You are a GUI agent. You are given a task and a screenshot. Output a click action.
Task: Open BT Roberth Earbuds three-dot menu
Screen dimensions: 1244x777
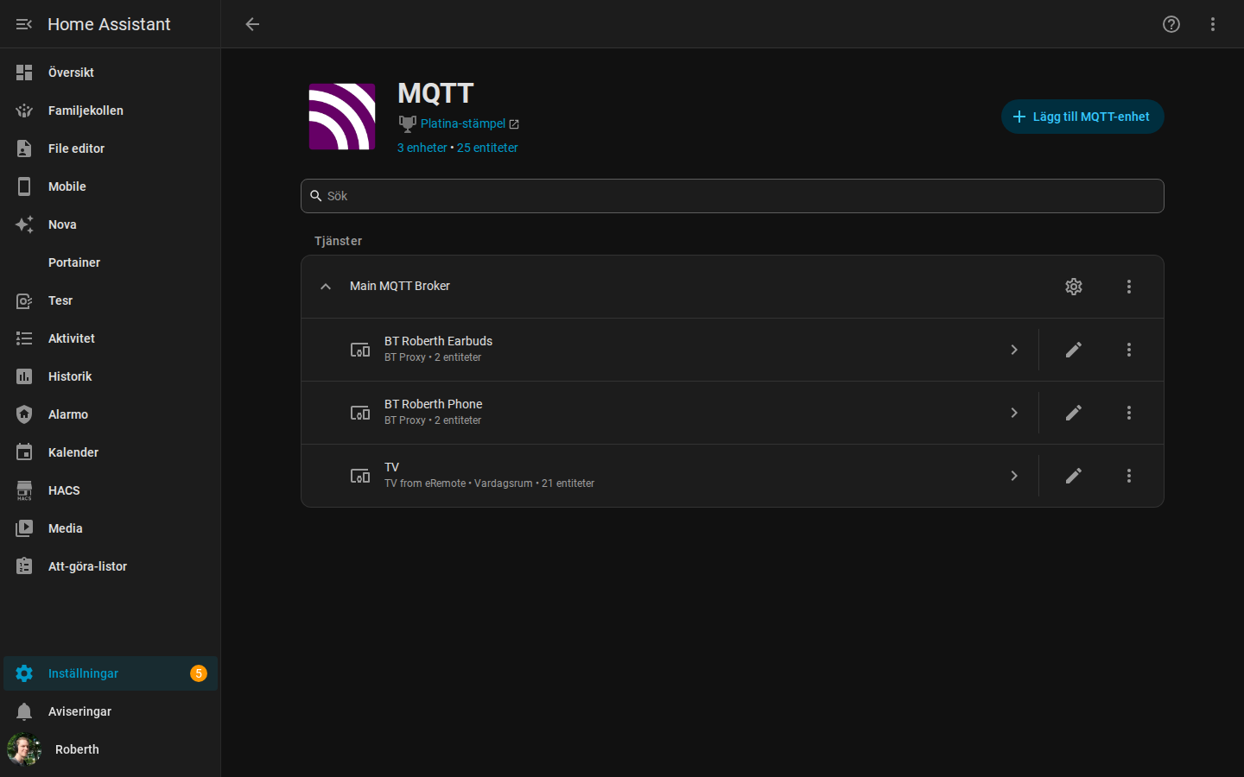1129,350
